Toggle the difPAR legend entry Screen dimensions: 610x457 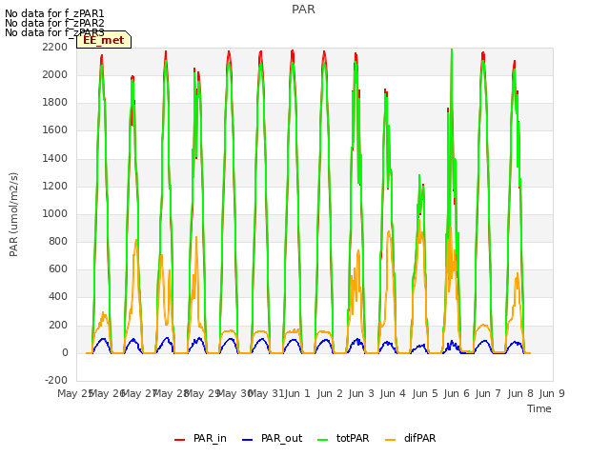(411, 438)
